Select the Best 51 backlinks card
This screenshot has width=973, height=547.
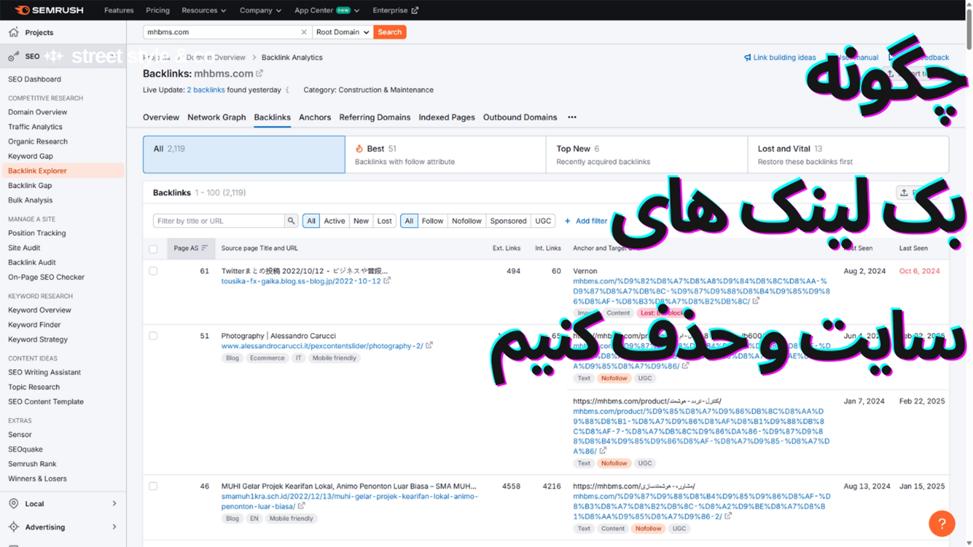pyautogui.click(x=445, y=154)
